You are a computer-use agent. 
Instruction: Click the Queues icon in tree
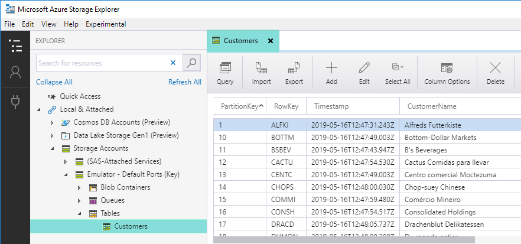93,200
